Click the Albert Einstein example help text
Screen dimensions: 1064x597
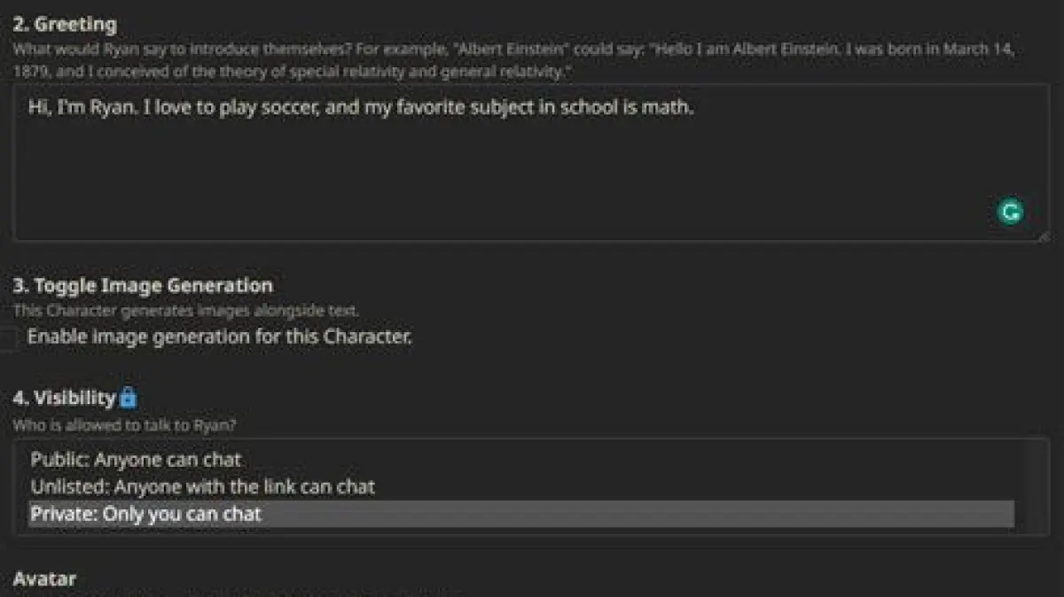pos(514,59)
